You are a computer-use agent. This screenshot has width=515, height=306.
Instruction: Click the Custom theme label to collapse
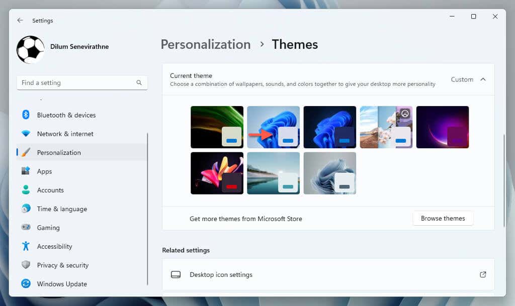(x=462, y=79)
